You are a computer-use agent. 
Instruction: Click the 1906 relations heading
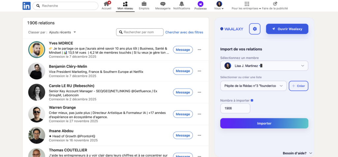pos(41,23)
